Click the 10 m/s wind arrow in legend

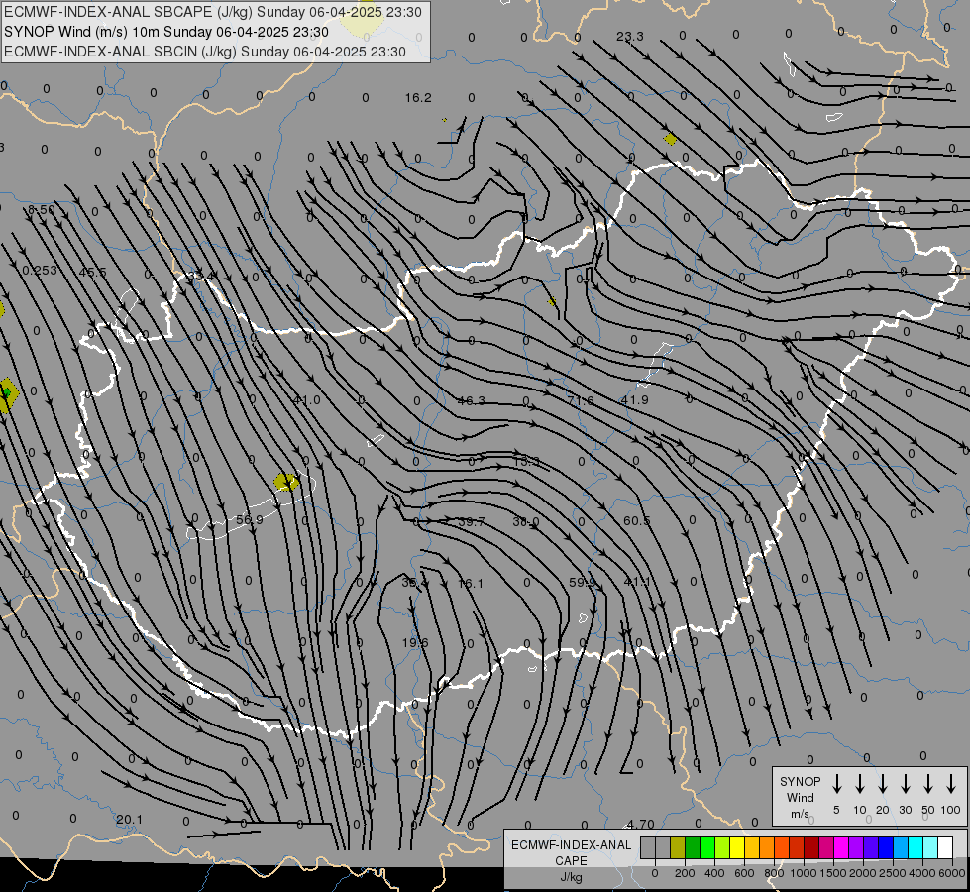point(860,784)
